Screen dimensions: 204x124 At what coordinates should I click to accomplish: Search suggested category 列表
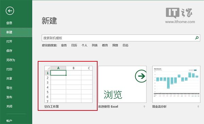(x=95, y=45)
